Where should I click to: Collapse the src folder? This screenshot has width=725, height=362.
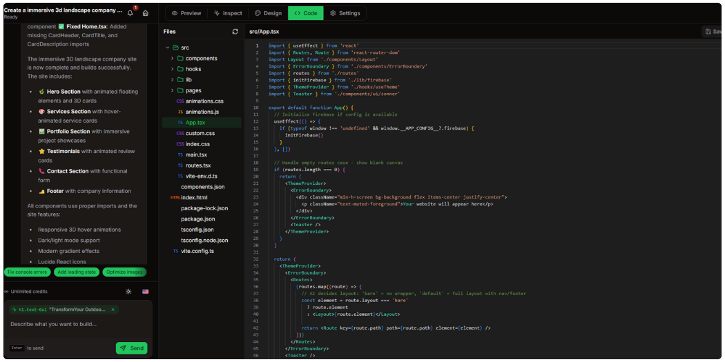click(x=168, y=48)
